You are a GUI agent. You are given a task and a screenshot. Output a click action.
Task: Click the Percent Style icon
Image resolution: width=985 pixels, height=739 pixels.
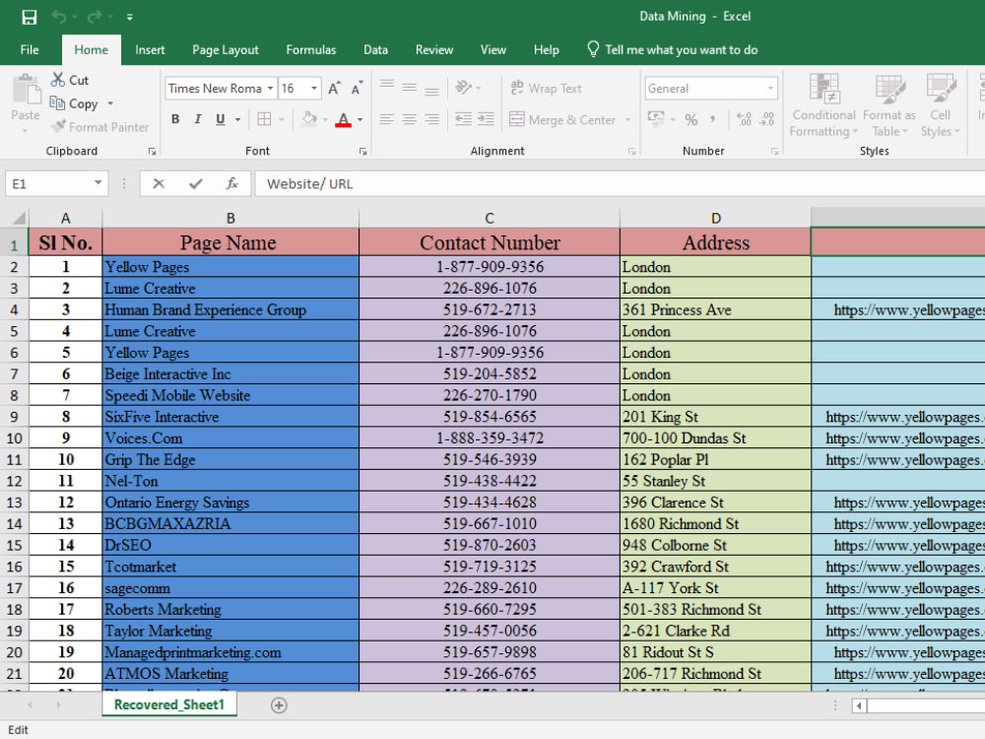691,119
